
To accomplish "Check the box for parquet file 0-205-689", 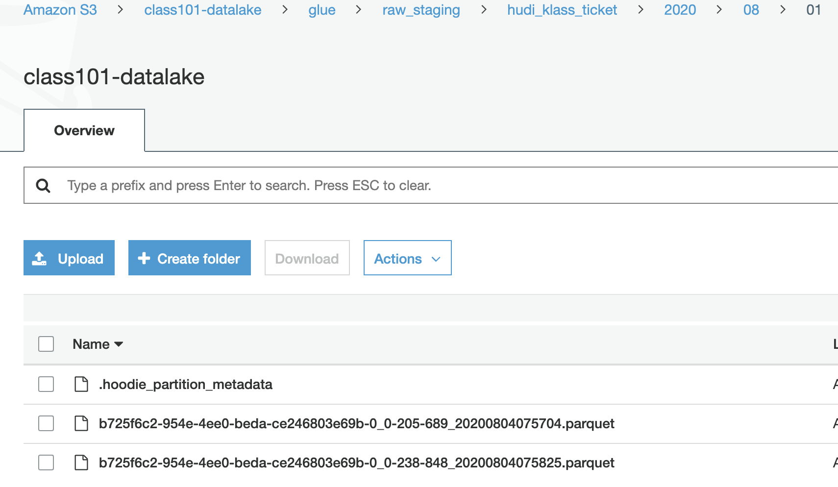I will tap(46, 423).
